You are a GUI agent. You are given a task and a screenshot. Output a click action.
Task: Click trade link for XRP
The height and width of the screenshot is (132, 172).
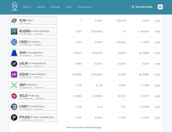click(x=157, y=85)
